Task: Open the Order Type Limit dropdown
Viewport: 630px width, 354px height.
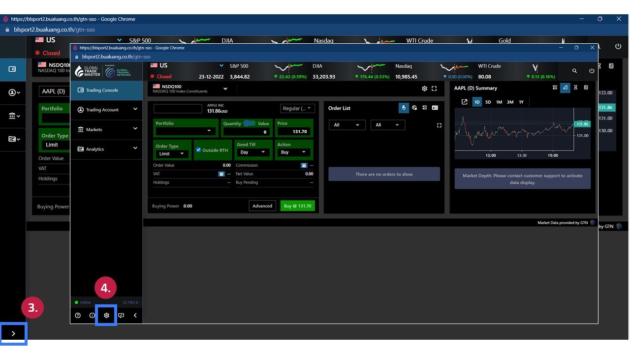Action: click(172, 154)
